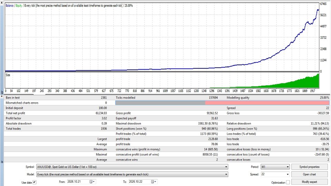The height and width of the screenshot is (186, 331).
Task: Select the Bars in test value 2381
Action: click(x=104, y=97)
